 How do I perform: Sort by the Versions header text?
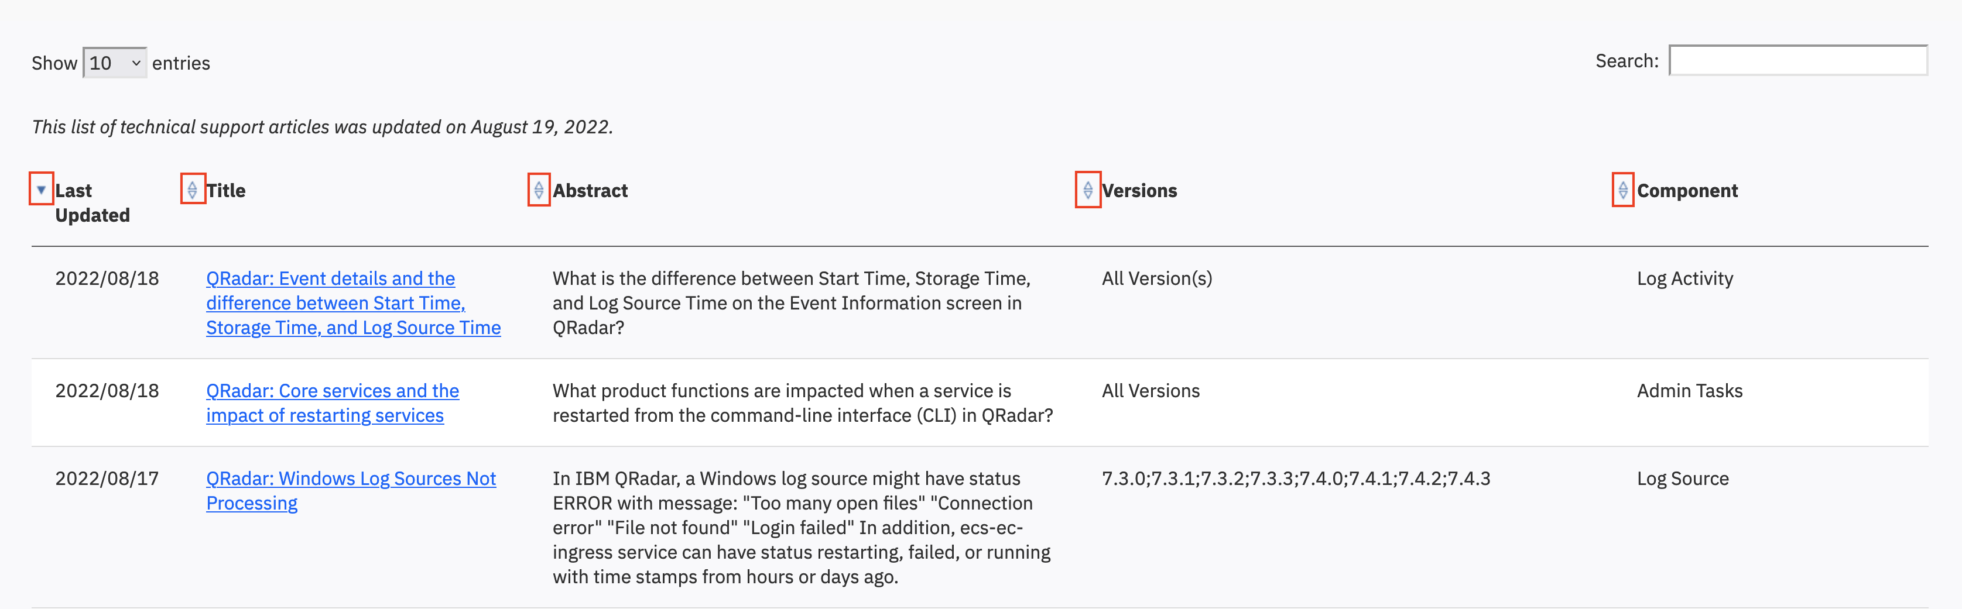coord(1139,190)
